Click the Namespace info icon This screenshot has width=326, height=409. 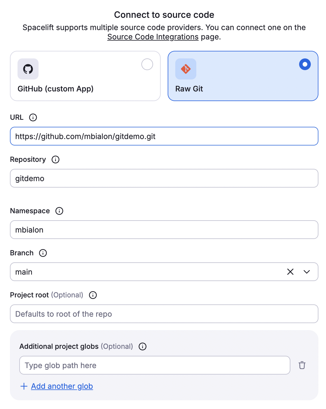(x=59, y=211)
